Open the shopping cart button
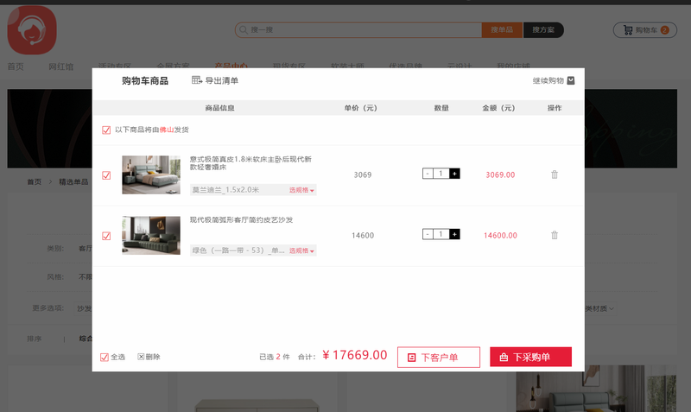This screenshot has height=412, width=691. pos(645,30)
